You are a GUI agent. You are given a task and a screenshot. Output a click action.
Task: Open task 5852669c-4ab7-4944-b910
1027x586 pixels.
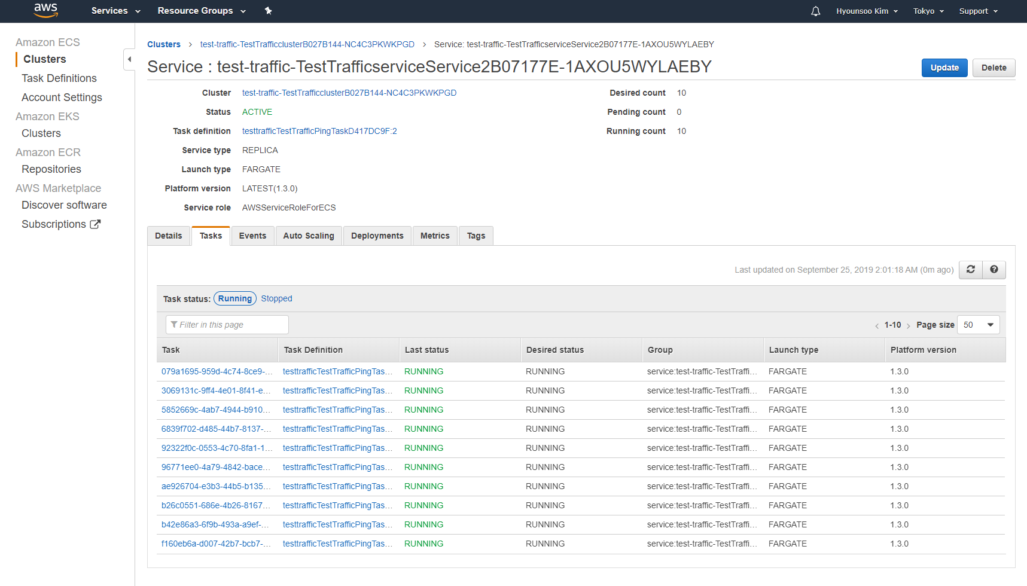pos(216,410)
